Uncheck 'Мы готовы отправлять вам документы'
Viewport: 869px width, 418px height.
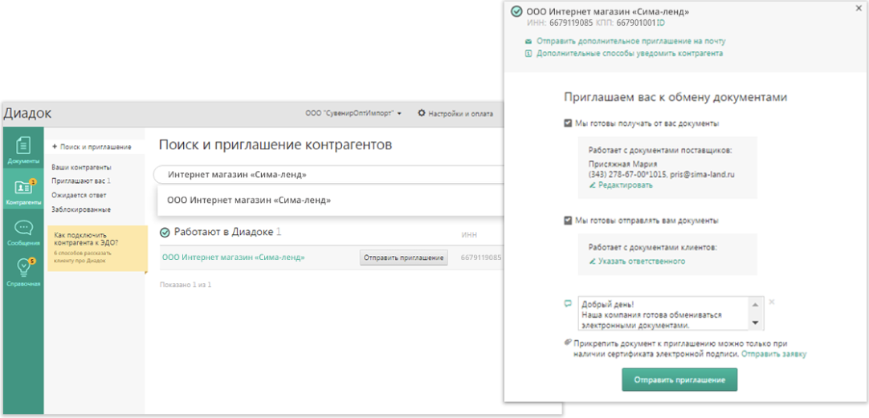click(569, 220)
